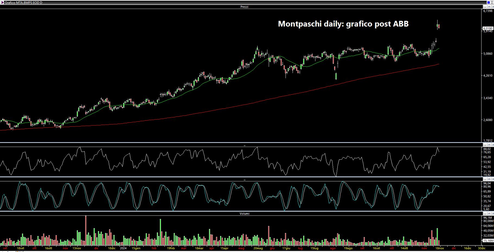Click the 30dic date on time axis

(482, 248)
